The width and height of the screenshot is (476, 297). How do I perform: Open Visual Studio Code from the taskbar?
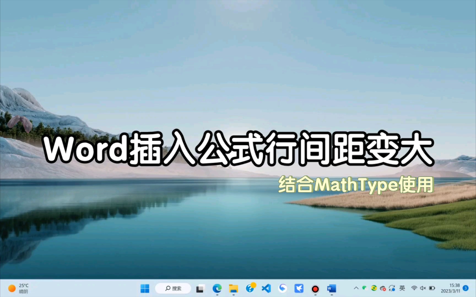click(x=266, y=288)
